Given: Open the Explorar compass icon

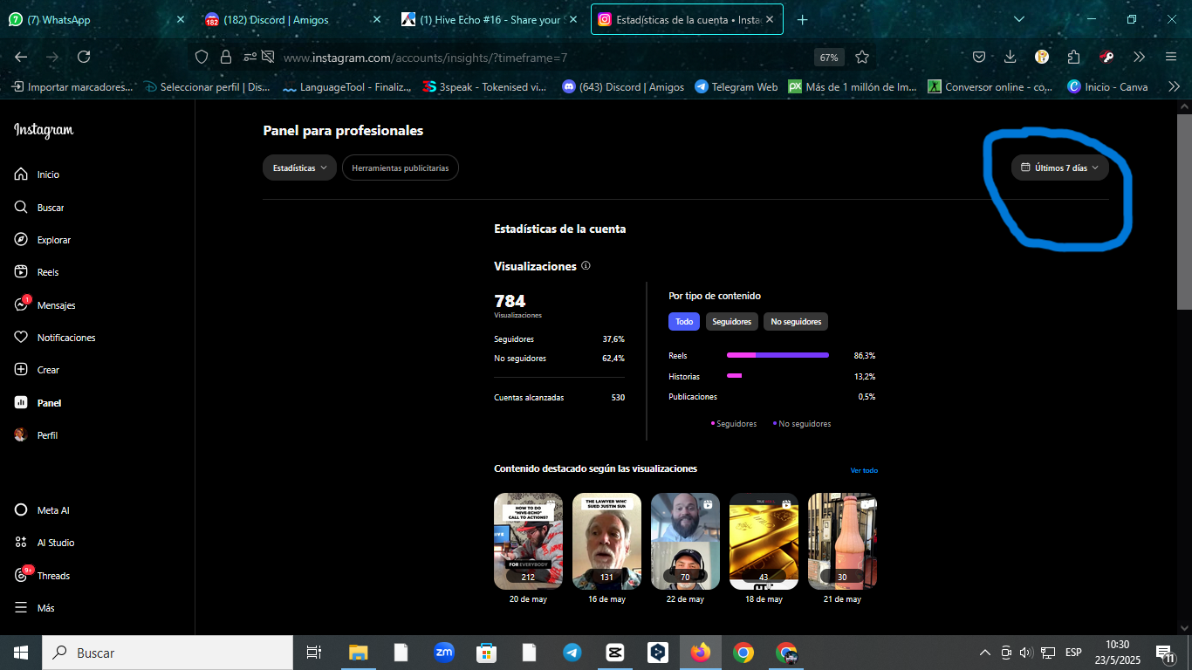Looking at the screenshot, I should pyautogui.click(x=21, y=240).
